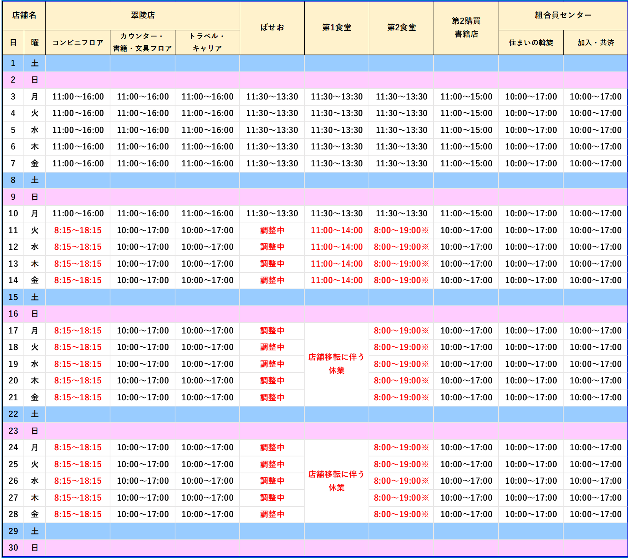
Task: Click 金 weekday cell for day 21
Action: [35, 398]
